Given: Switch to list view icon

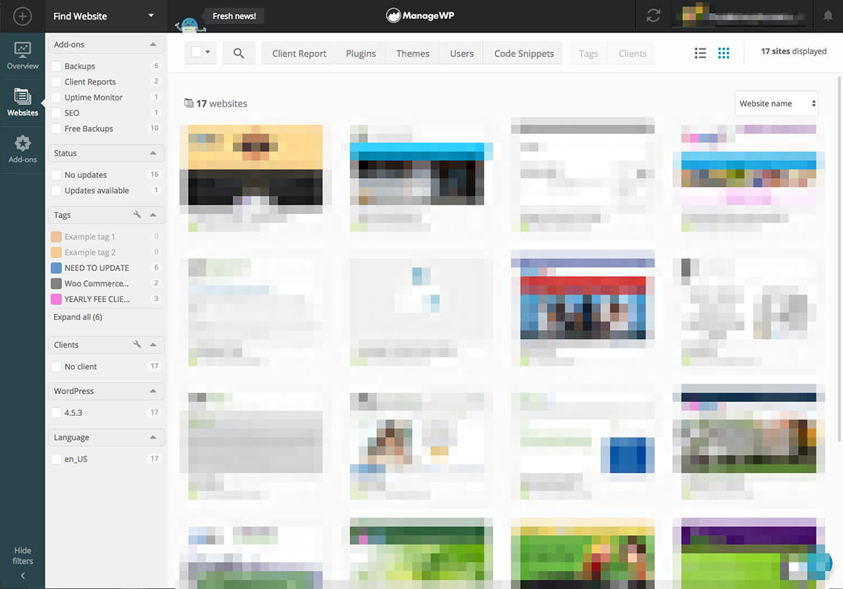Looking at the screenshot, I should (700, 53).
